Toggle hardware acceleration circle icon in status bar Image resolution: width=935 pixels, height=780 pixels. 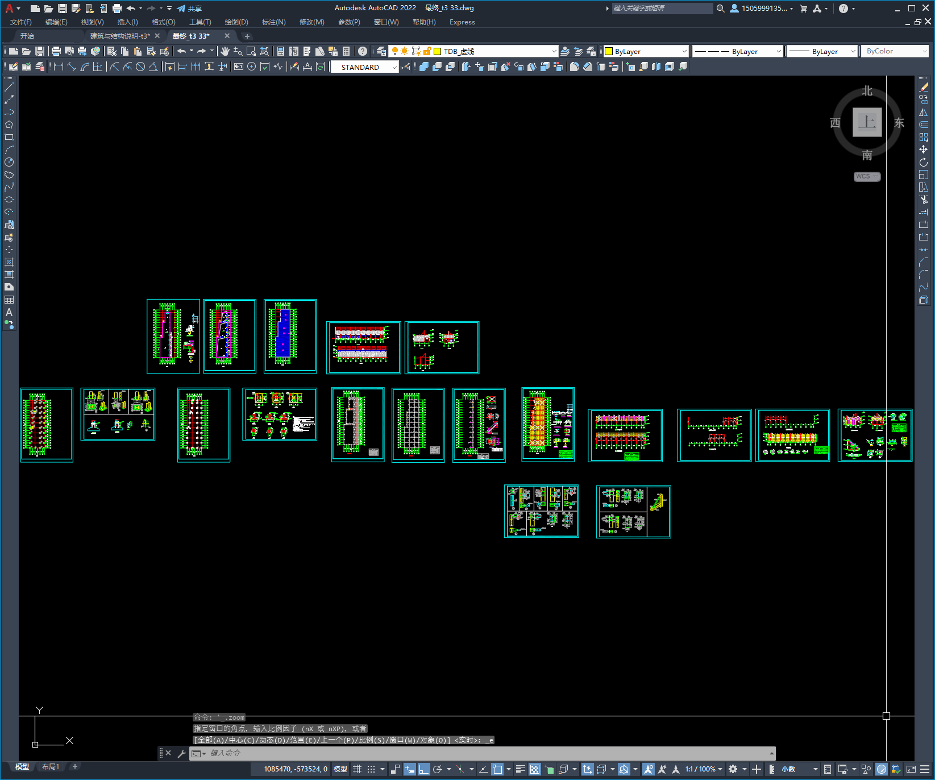point(882,769)
